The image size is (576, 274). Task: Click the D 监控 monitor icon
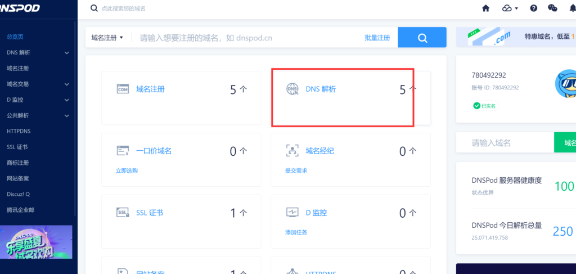292,213
